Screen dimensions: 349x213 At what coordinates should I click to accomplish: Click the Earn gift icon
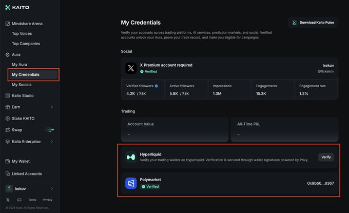[x=8, y=107]
